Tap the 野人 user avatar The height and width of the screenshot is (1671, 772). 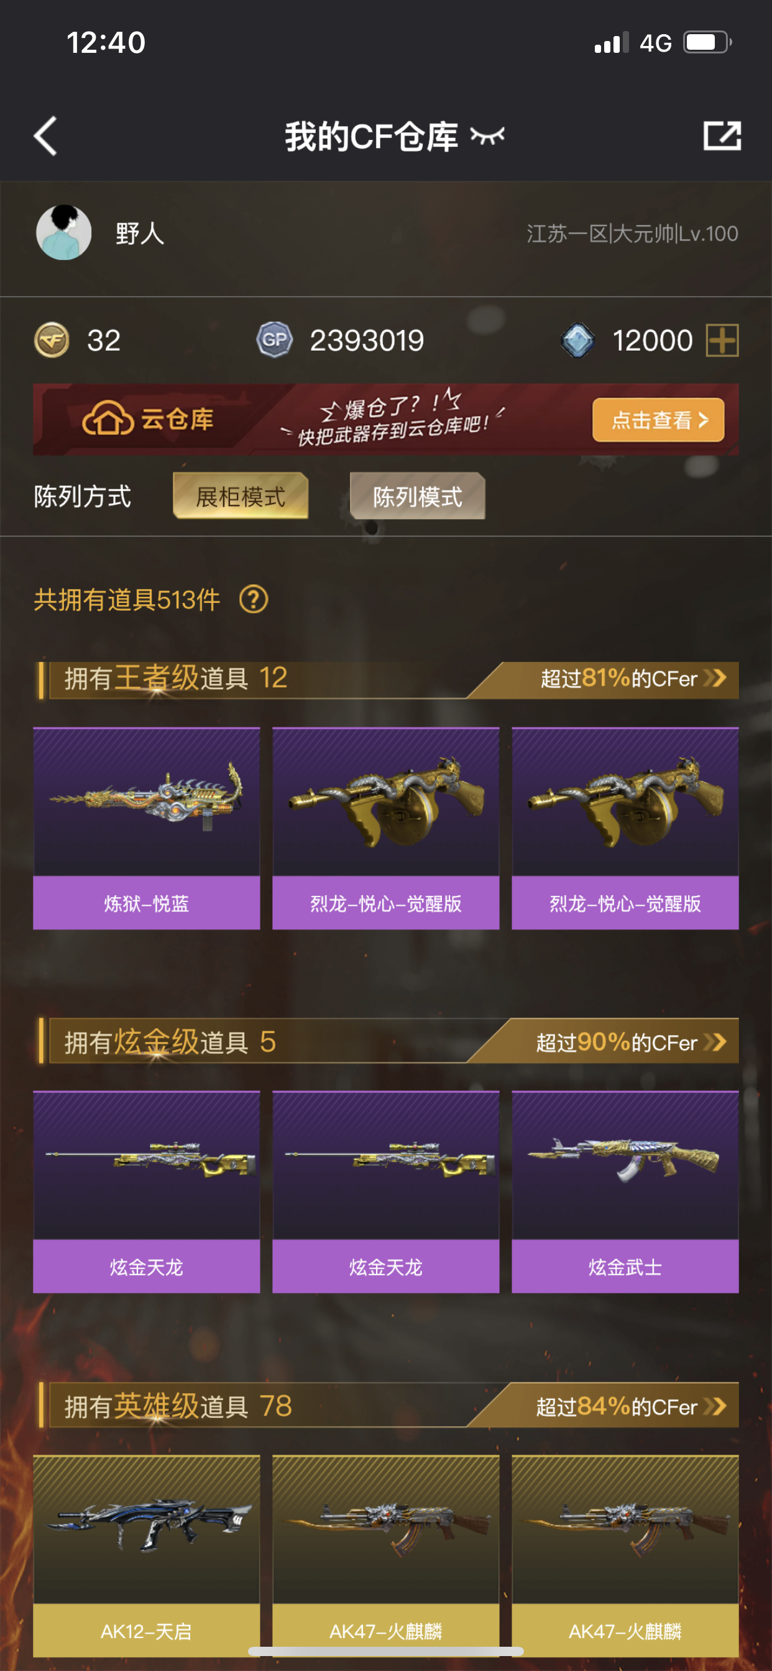63,233
